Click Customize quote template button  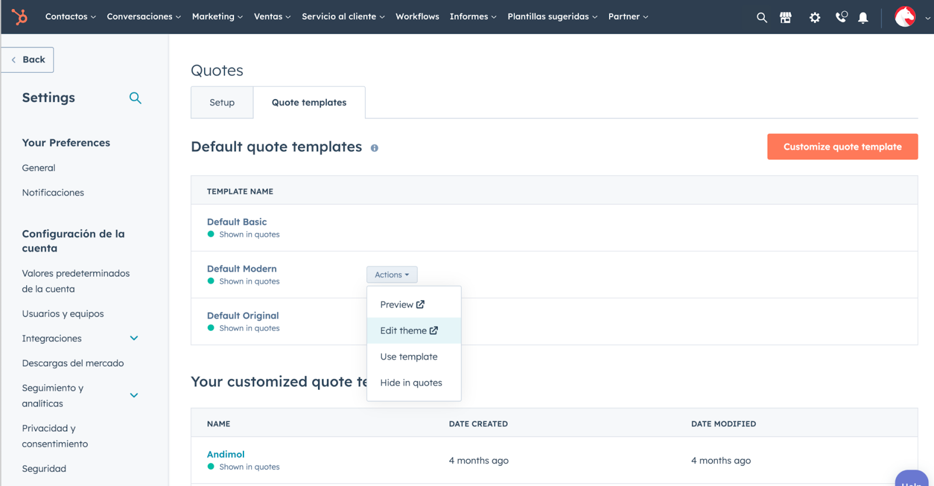tap(842, 147)
